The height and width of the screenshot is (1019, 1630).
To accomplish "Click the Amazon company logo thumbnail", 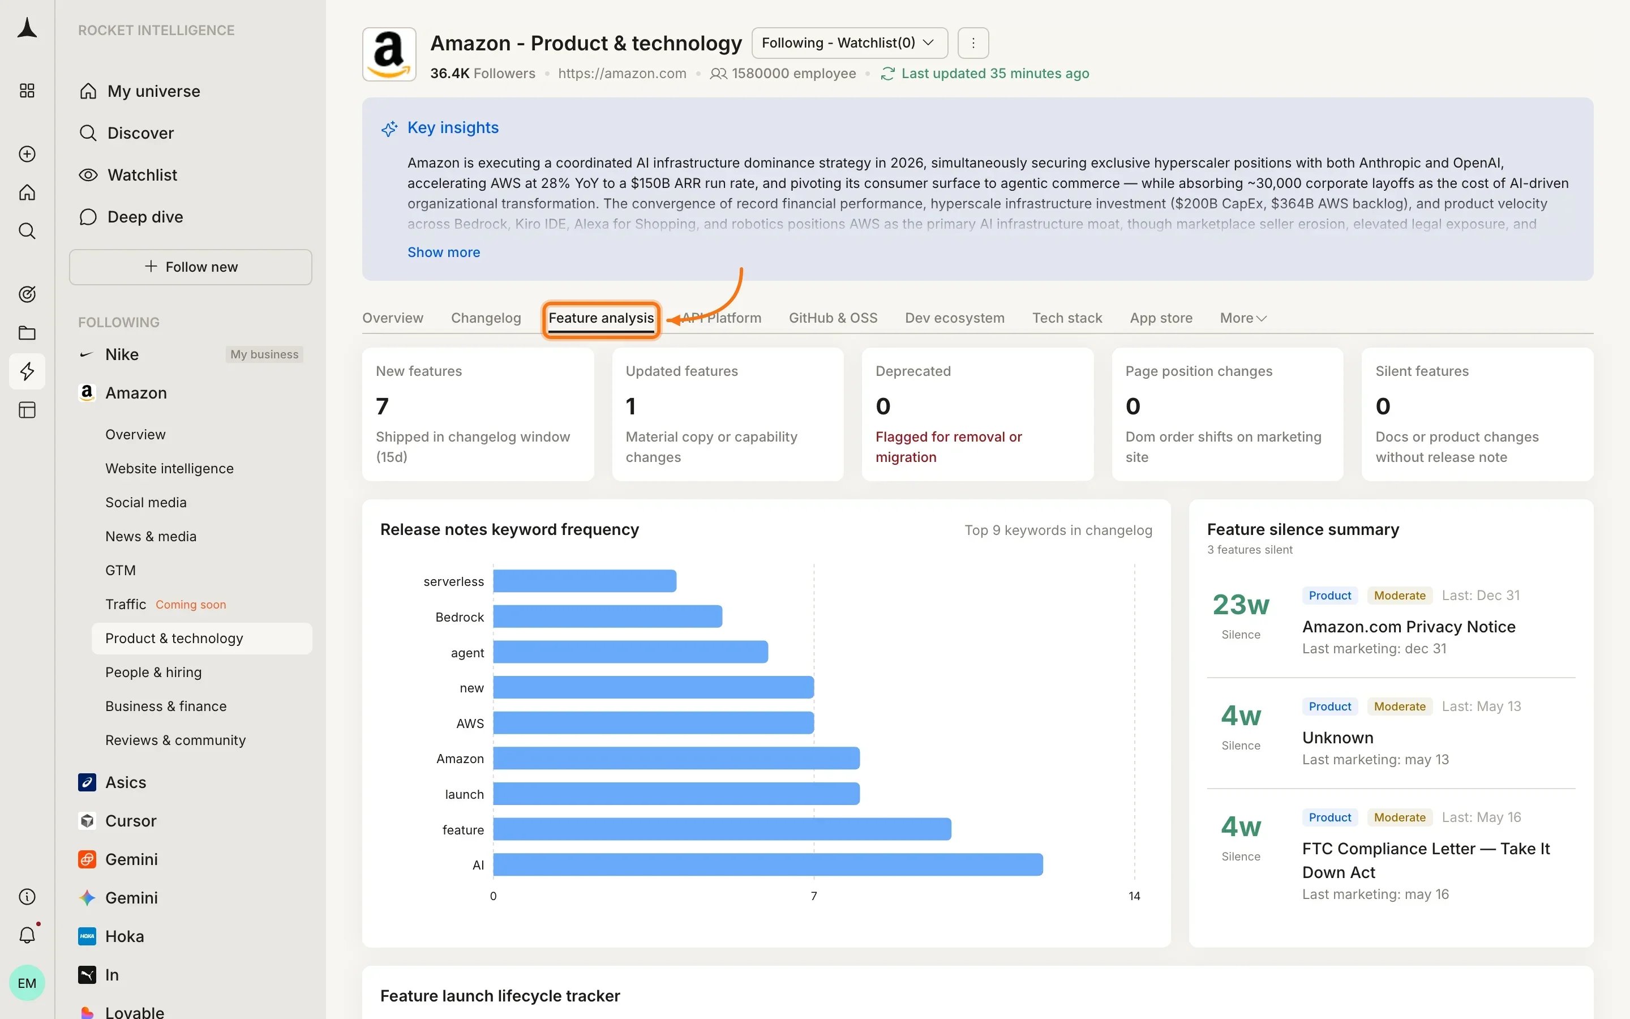I will (389, 54).
